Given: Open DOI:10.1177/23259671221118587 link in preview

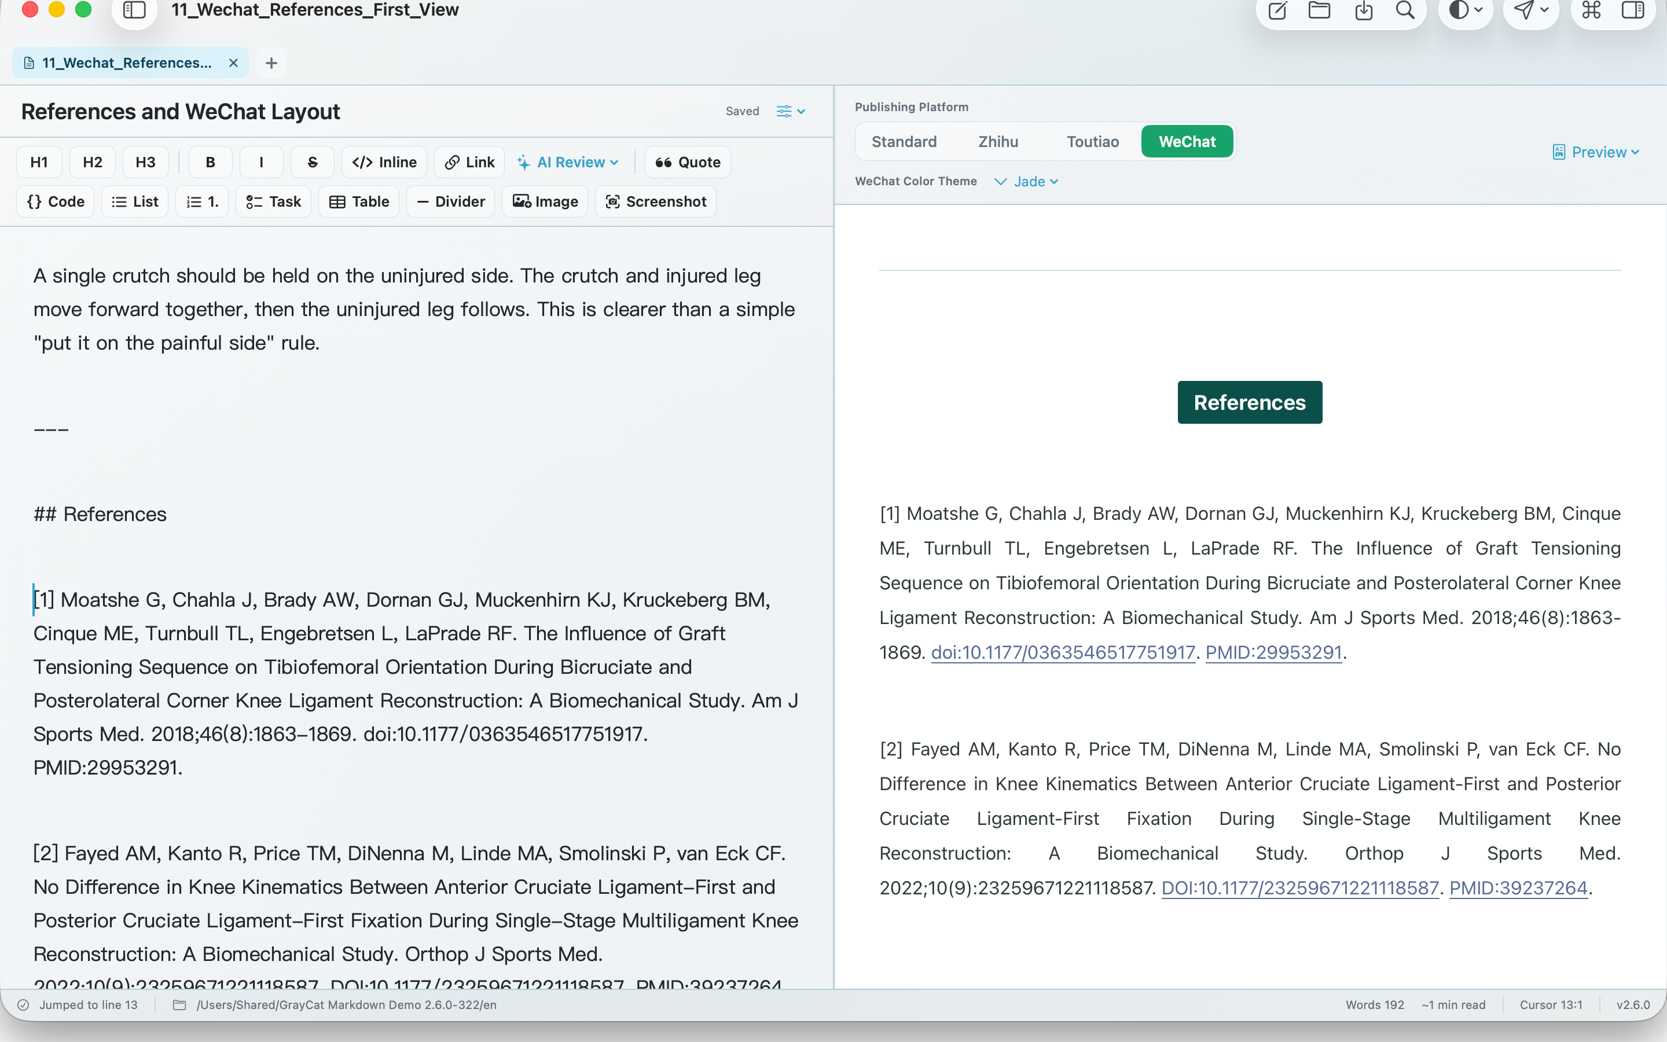Looking at the screenshot, I should tap(1300, 887).
